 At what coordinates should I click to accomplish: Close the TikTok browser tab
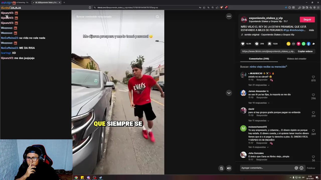[59, 2]
